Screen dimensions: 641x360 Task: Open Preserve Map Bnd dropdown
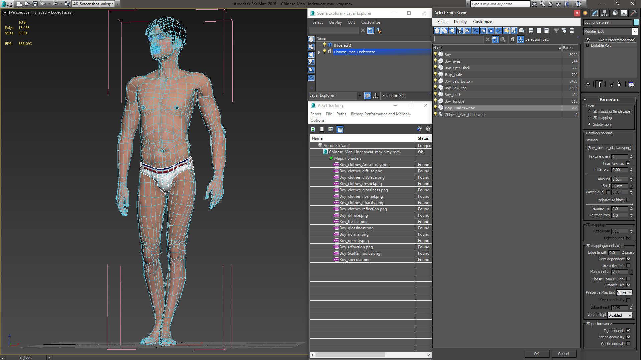coord(624,293)
